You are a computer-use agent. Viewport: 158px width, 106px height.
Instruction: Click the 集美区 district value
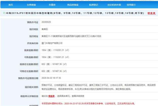tap(45, 29)
